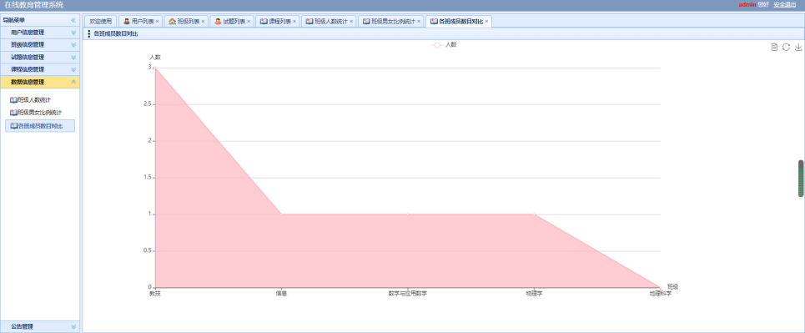Click the 2.5 y-axis value

(x=148, y=104)
